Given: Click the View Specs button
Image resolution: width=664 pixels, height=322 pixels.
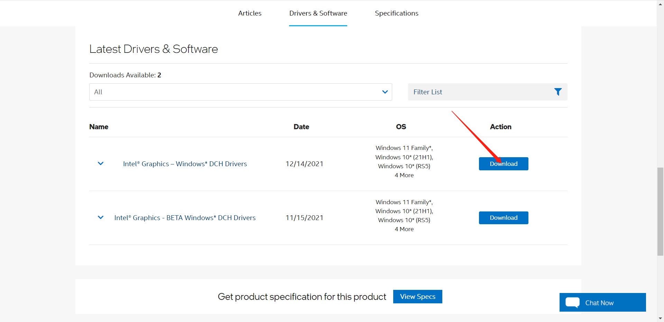Looking at the screenshot, I should pyautogui.click(x=418, y=296).
